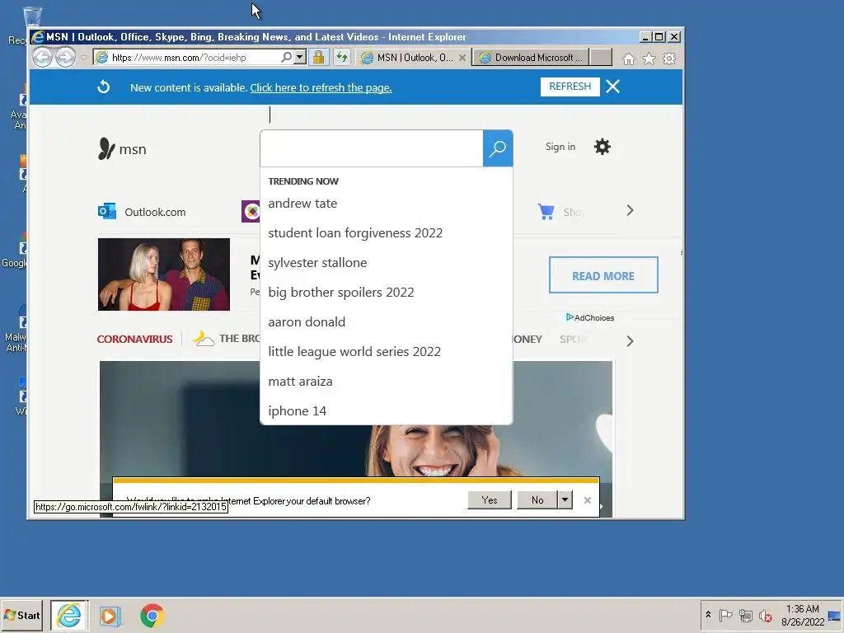This screenshot has width=844, height=633.
Task: Click No on default browser prompt
Action: pos(537,500)
